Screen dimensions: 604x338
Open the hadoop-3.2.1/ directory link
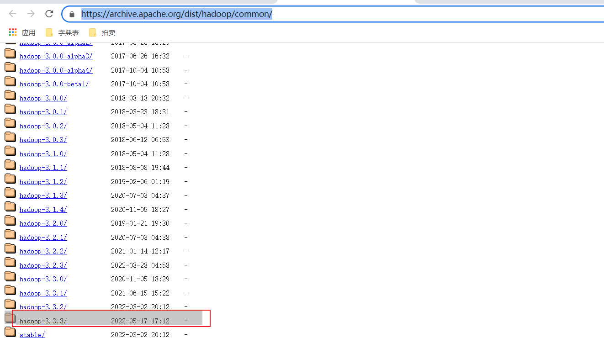pyautogui.click(x=43, y=238)
